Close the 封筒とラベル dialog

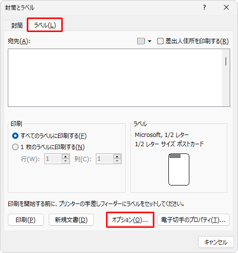(226, 7)
